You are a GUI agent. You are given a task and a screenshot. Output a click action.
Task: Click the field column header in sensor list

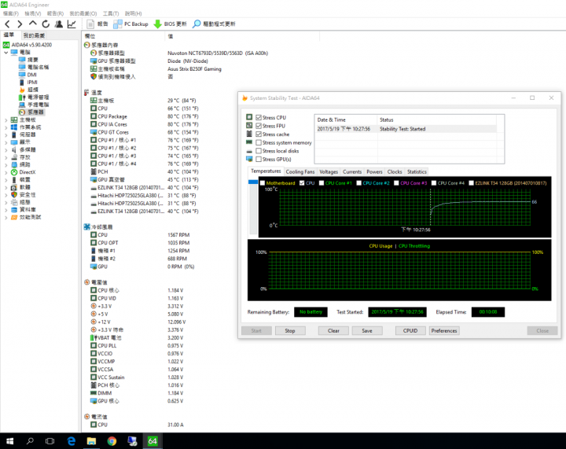coord(123,36)
